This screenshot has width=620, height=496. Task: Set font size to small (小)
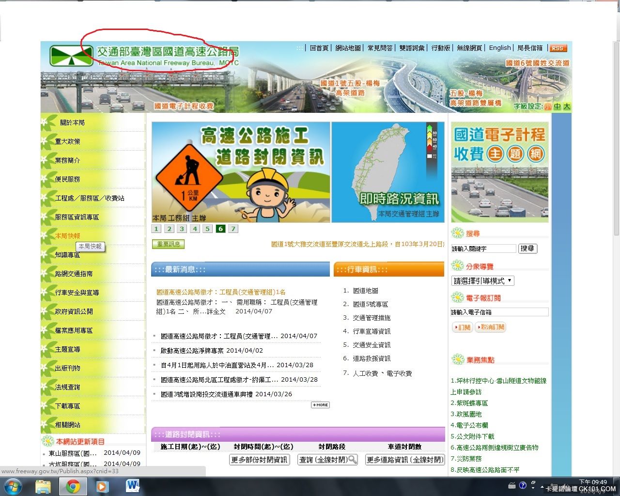click(548, 106)
